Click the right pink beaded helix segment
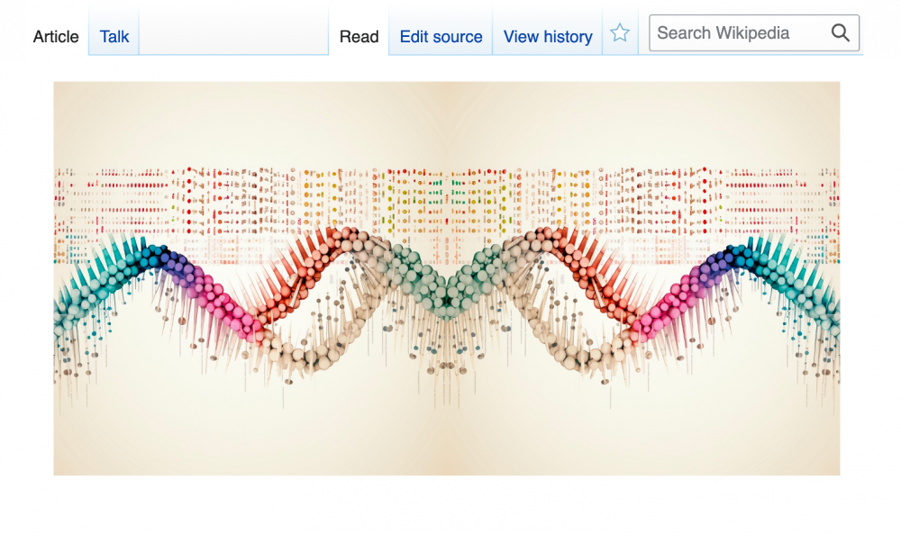This screenshot has width=901, height=534. point(668,304)
